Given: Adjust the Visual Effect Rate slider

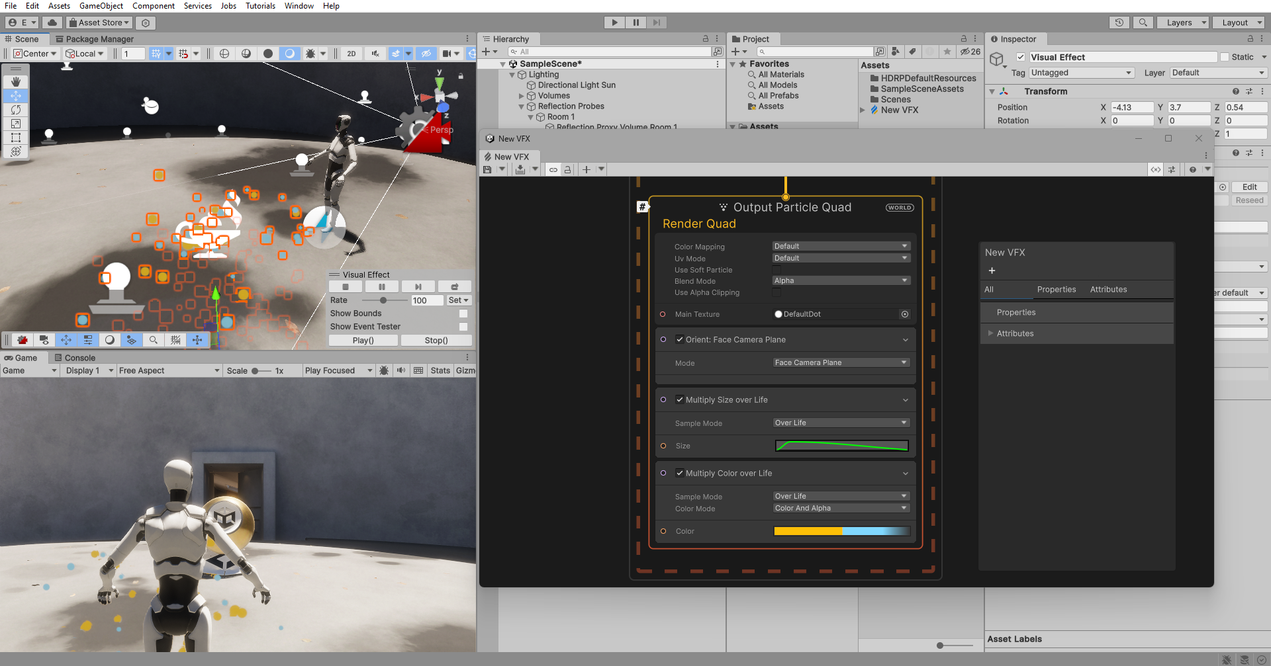Looking at the screenshot, I should [x=383, y=300].
